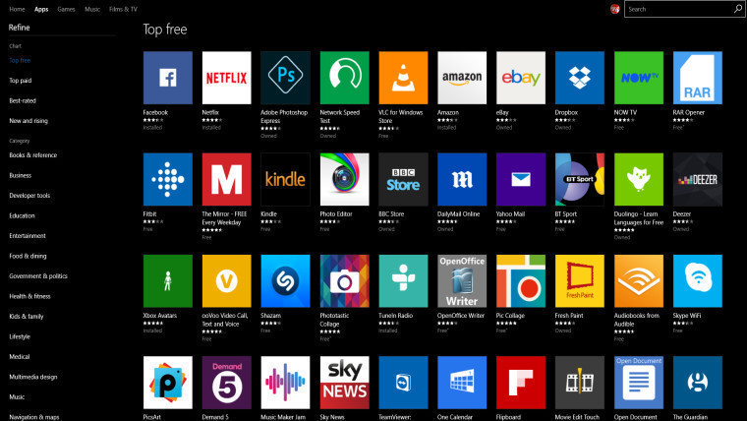747x421 pixels.
Task: Select the Skype WiFi app icon
Action: (698, 280)
